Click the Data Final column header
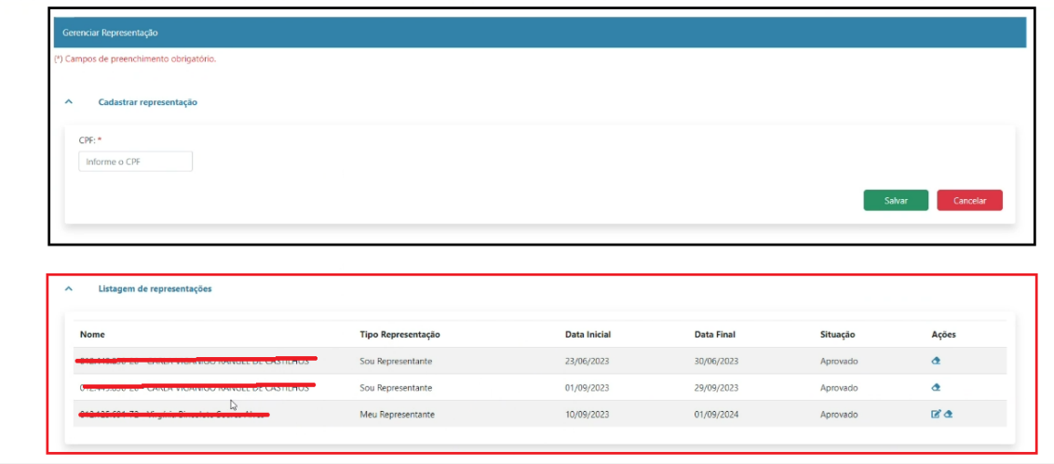The width and height of the screenshot is (1054, 464). pyautogui.click(x=714, y=335)
